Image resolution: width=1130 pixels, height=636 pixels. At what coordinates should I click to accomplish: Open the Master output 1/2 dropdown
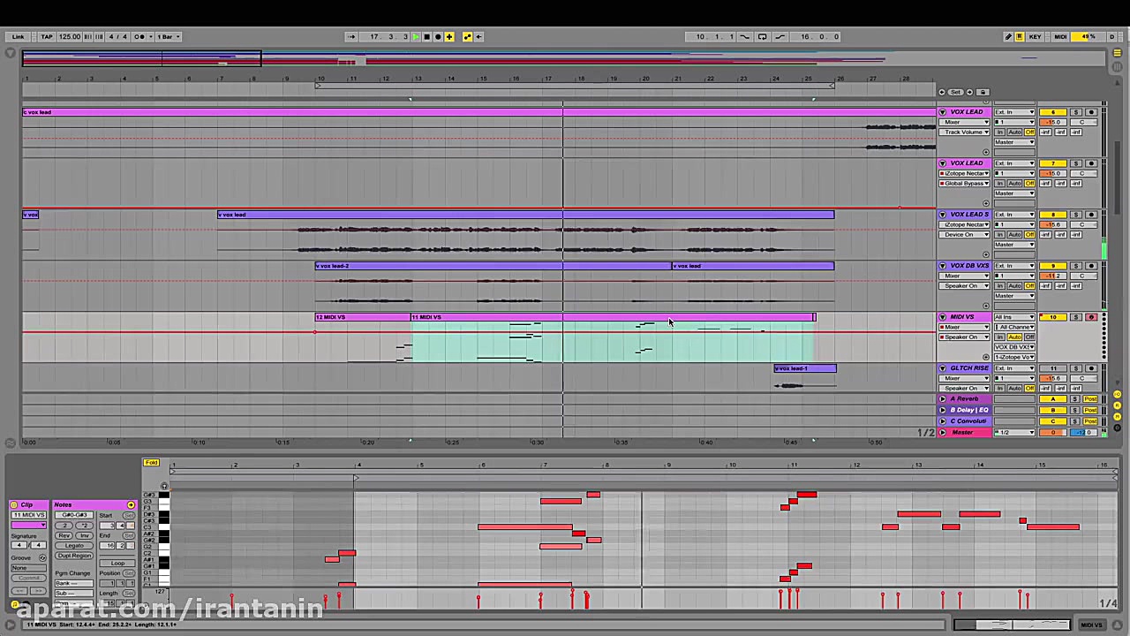(x=1014, y=432)
